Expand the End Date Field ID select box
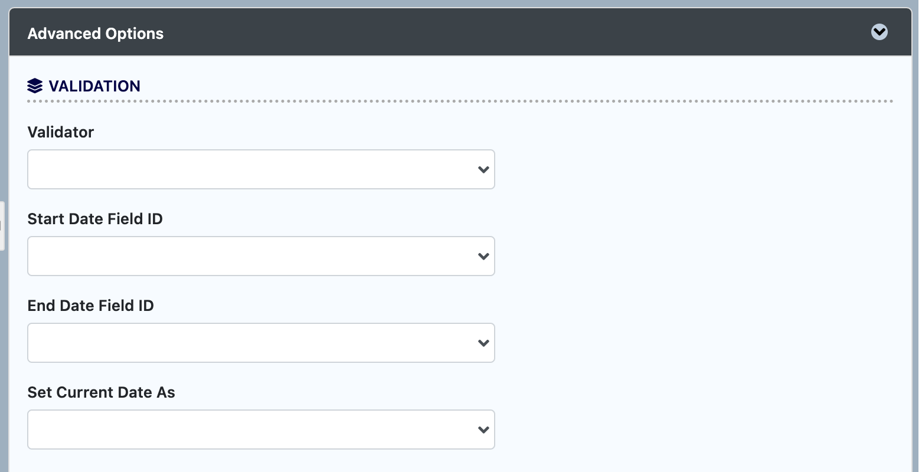 click(260, 343)
